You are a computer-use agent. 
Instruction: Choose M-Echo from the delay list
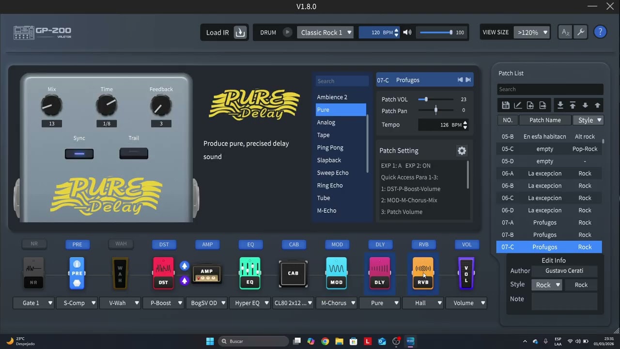click(x=341, y=210)
